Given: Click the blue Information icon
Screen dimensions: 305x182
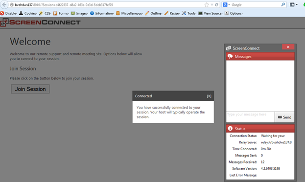Looking at the screenshot, I should [92, 13].
